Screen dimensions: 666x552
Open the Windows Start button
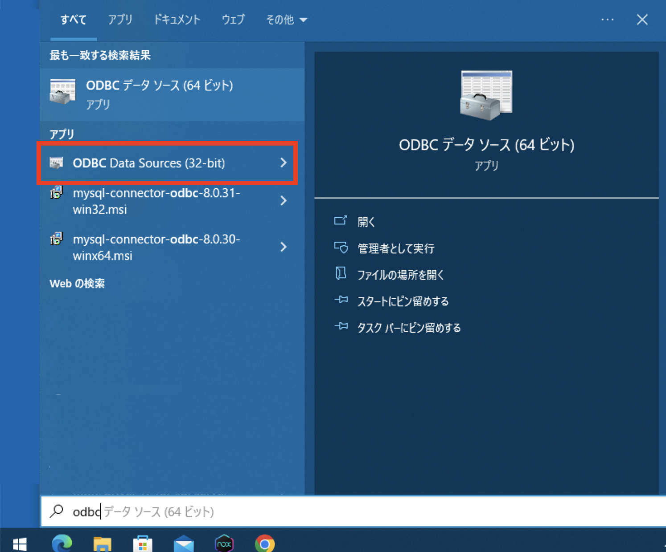pyautogui.click(x=20, y=544)
